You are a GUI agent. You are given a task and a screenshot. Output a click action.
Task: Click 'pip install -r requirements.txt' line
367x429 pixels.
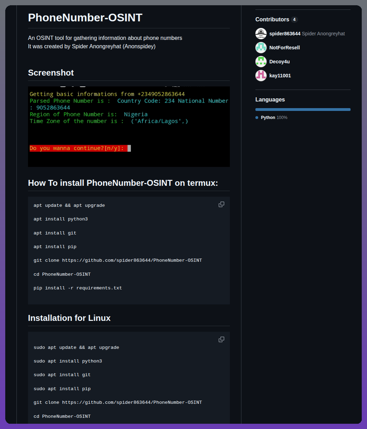tap(78, 288)
